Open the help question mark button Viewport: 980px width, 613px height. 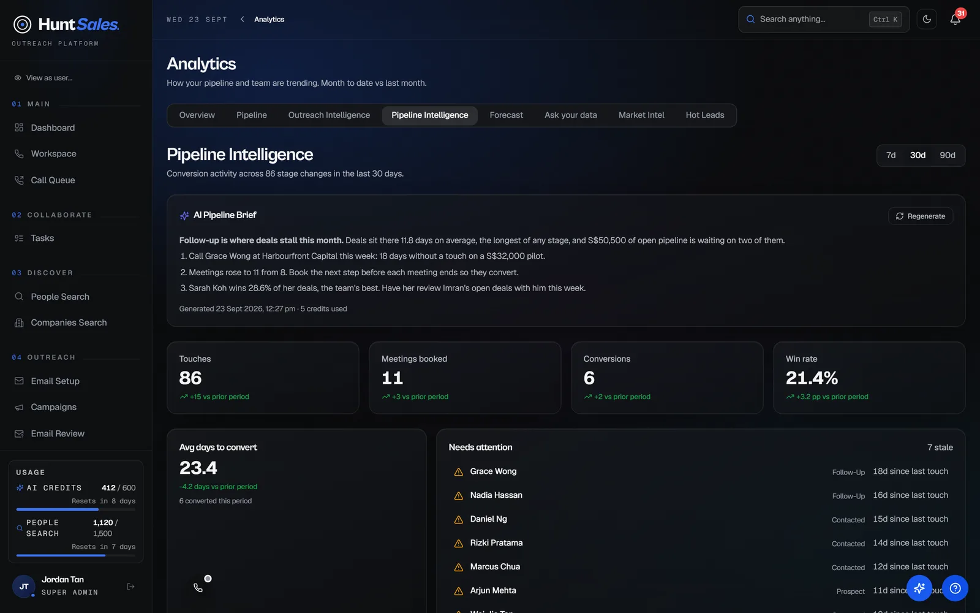(955, 588)
